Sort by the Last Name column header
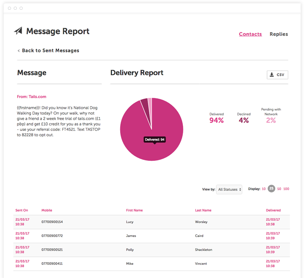This screenshot has width=304, height=278. pyautogui.click(x=203, y=210)
